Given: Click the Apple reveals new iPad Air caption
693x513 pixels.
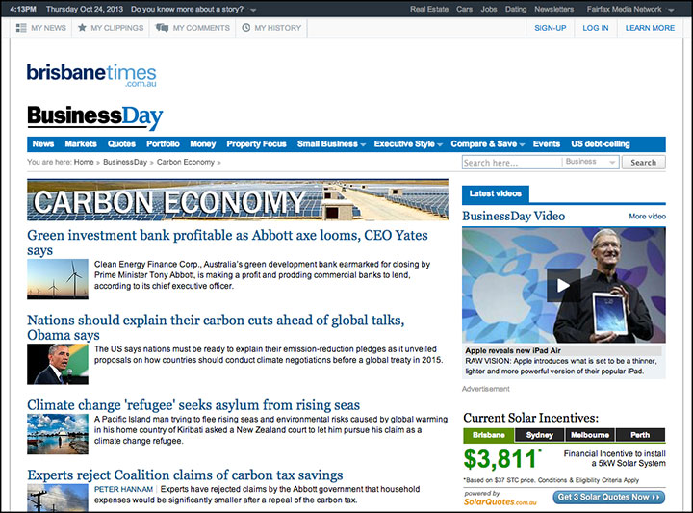Looking at the screenshot, I should [513, 350].
